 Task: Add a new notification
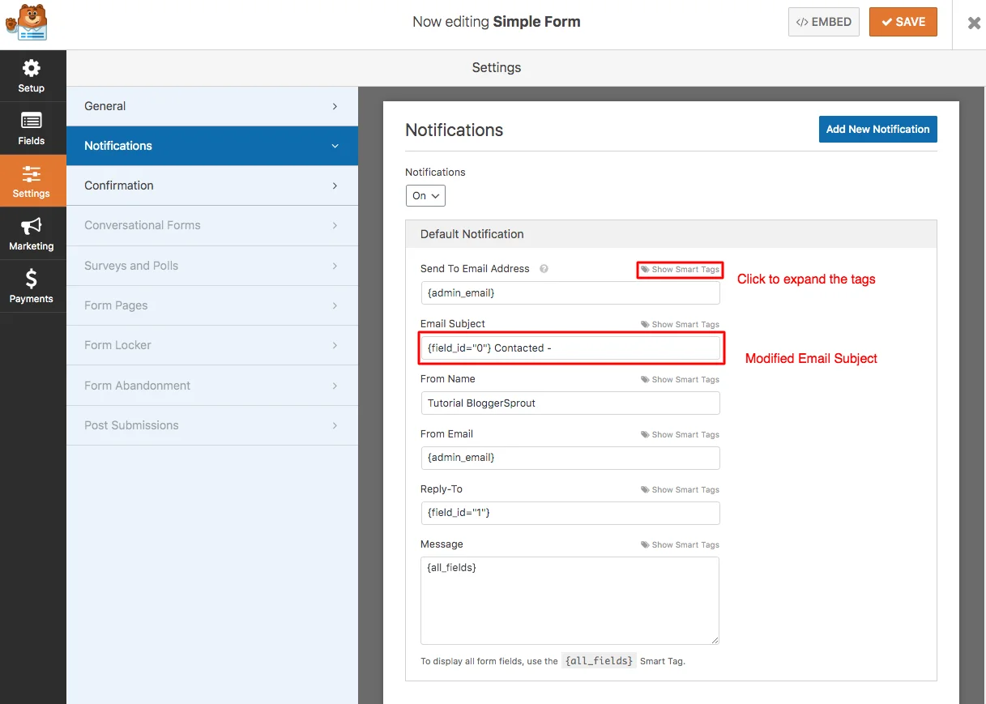click(877, 129)
